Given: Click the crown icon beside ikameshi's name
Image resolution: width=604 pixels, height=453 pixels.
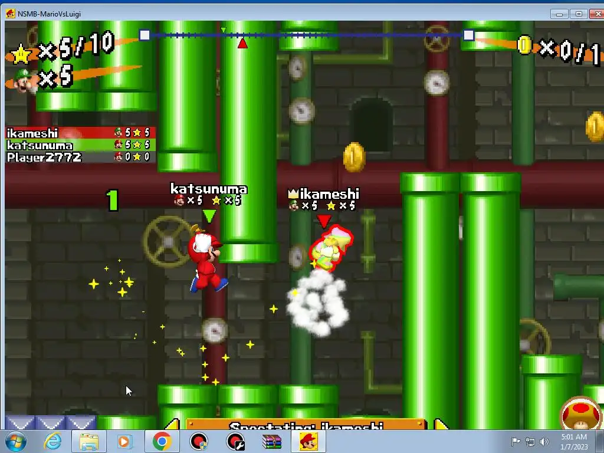Looking at the screenshot, I should point(293,193).
